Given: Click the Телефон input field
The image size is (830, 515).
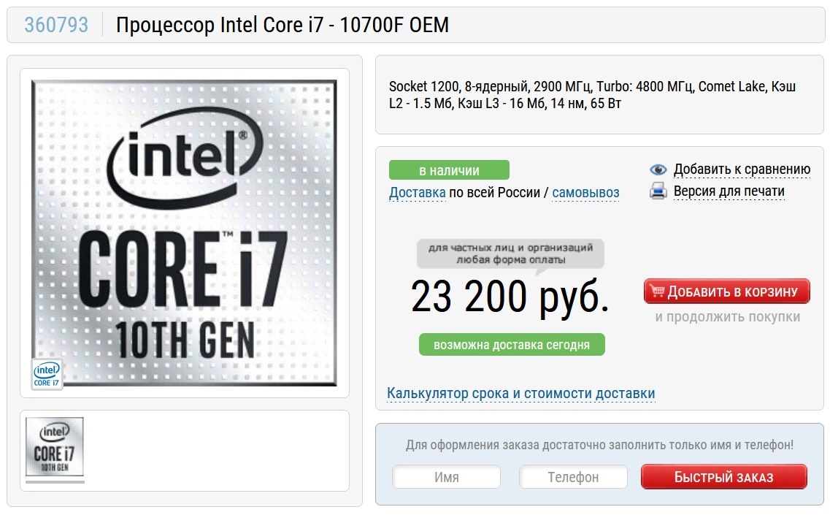Looking at the screenshot, I should pos(573,477).
